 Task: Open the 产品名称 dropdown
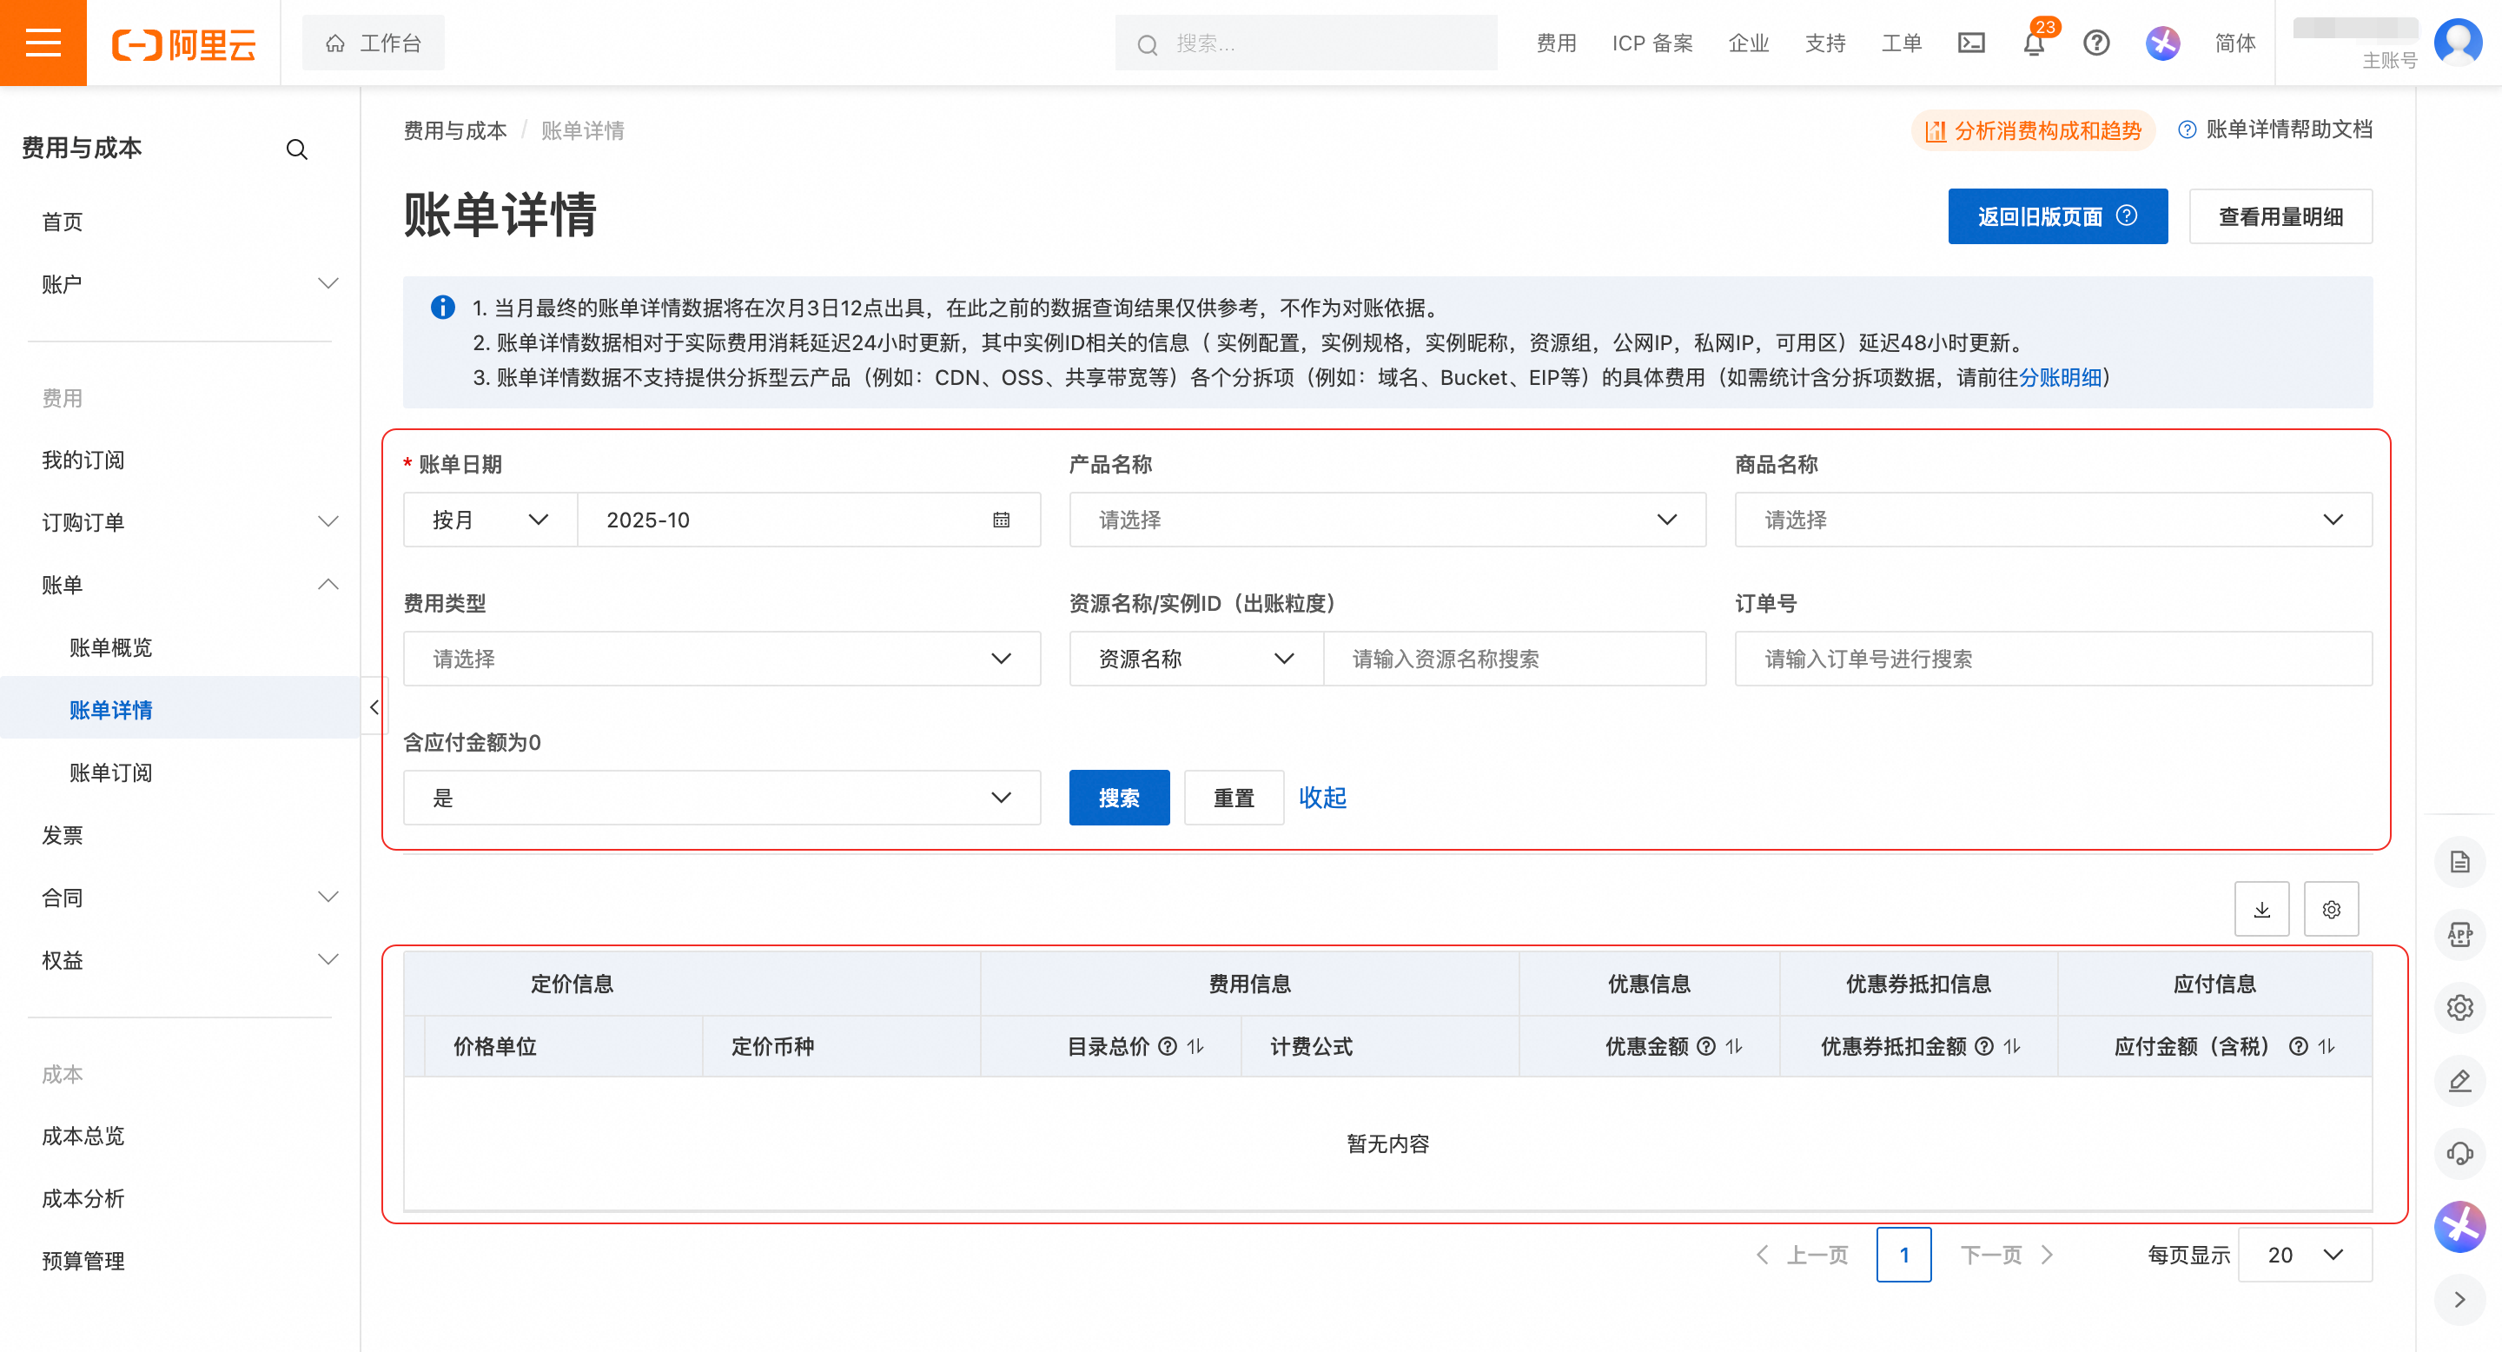(1387, 520)
